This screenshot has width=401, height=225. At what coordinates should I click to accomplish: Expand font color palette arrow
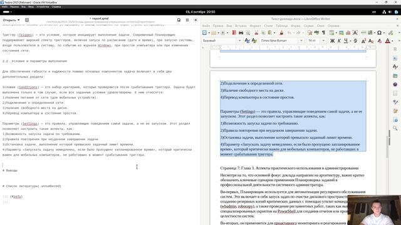click(392, 41)
